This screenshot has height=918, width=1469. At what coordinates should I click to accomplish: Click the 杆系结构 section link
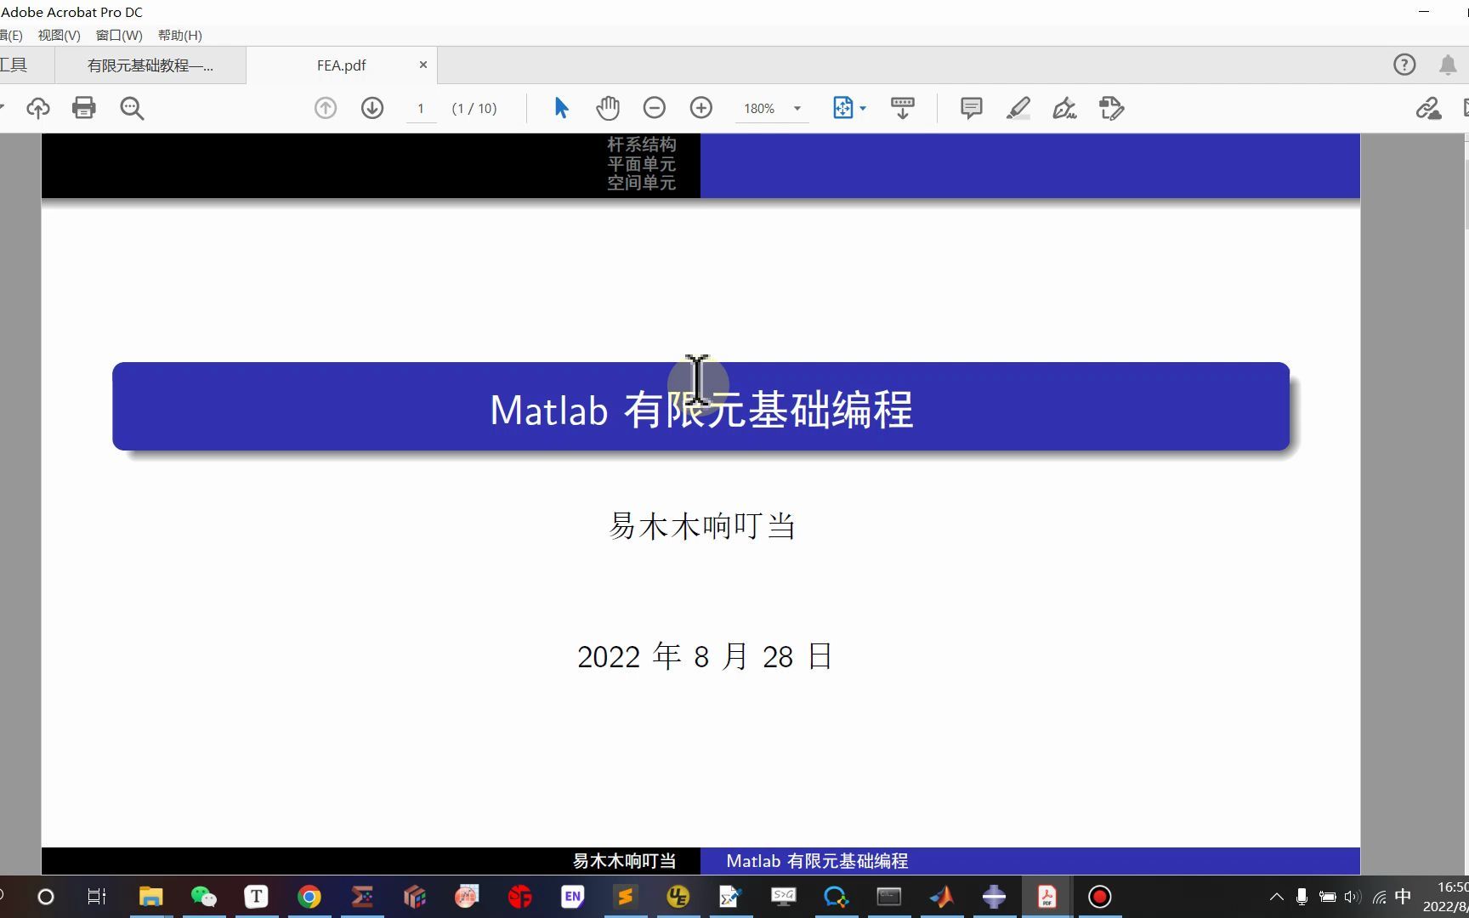pyautogui.click(x=642, y=144)
